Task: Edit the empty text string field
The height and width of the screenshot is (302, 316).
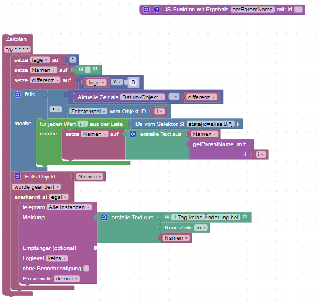Action: (88, 70)
